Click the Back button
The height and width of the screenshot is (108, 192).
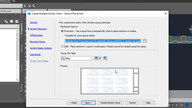click(73, 103)
